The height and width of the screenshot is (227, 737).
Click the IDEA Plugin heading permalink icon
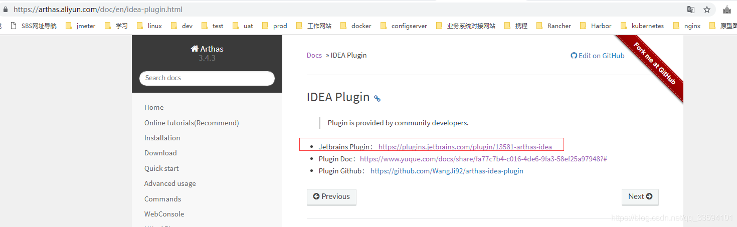click(378, 99)
